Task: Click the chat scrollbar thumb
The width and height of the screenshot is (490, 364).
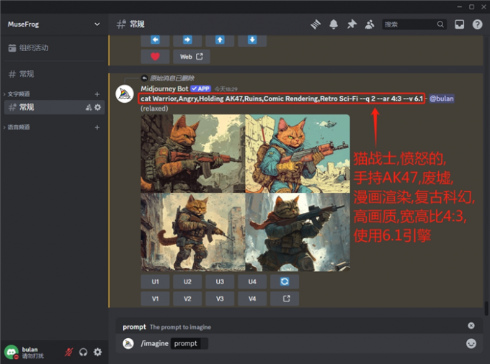Action: point(486,309)
